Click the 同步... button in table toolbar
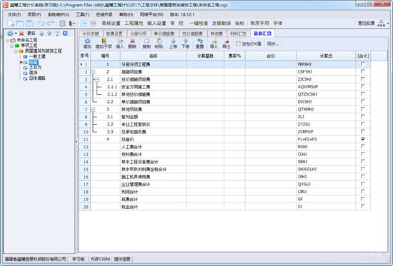Image resolution: width=393 pixels, height=266 pixels. pyautogui.click(x=273, y=44)
